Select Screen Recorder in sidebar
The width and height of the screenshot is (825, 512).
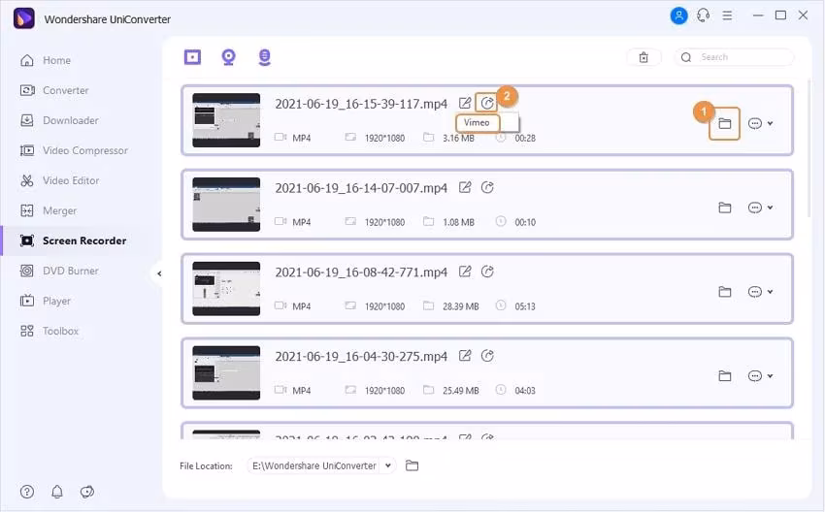point(73,240)
